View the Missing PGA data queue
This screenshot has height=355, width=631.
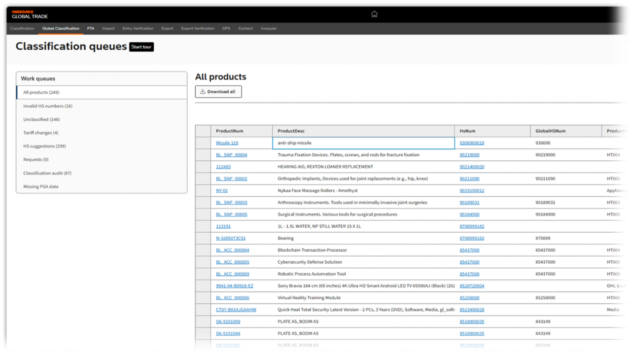40,186
